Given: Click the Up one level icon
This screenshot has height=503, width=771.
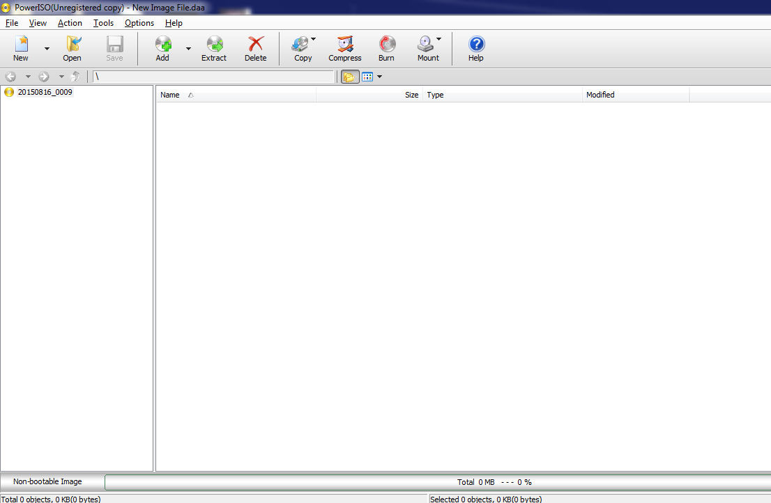Looking at the screenshot, I should coord(75,77).
